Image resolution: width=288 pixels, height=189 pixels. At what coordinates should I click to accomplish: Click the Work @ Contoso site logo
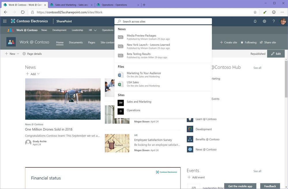[11, 42]
